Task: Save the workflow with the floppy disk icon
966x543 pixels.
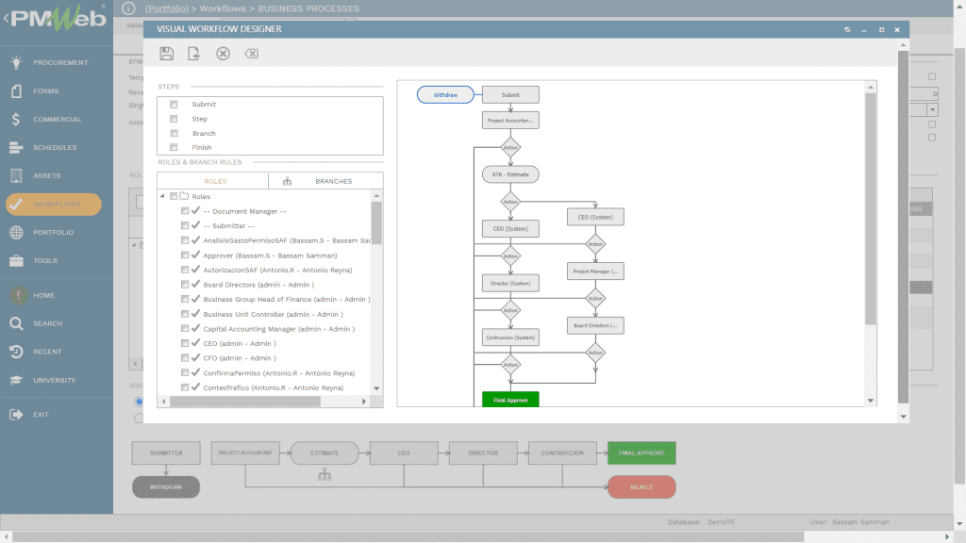Action: pos(166,54)
